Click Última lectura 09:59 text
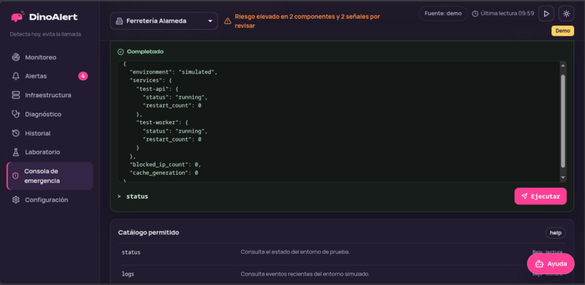The height and width of the screenshot is (285, 585). point(507,13)
